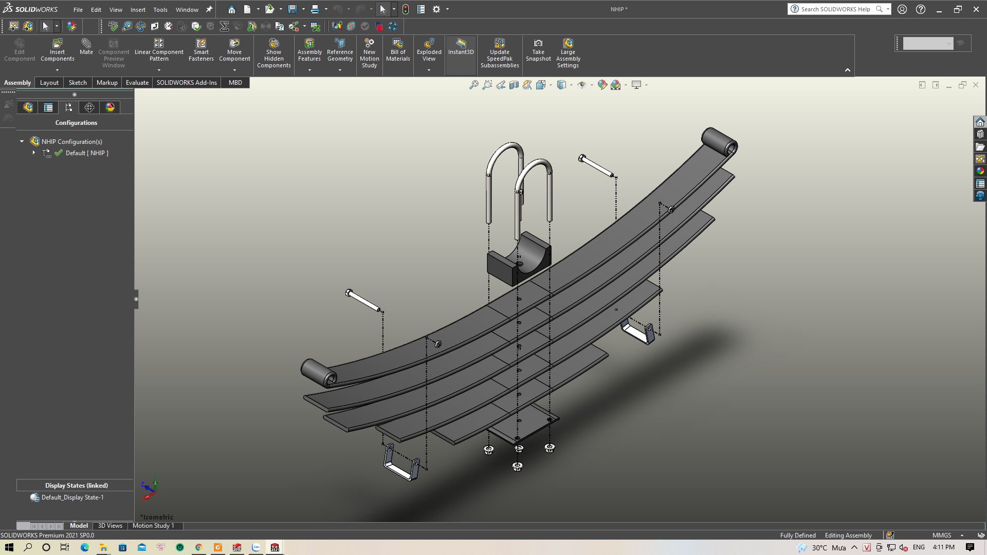Screen dimensions: 987x555
Task: Open Reference Geometry tool
Action: 340,50
